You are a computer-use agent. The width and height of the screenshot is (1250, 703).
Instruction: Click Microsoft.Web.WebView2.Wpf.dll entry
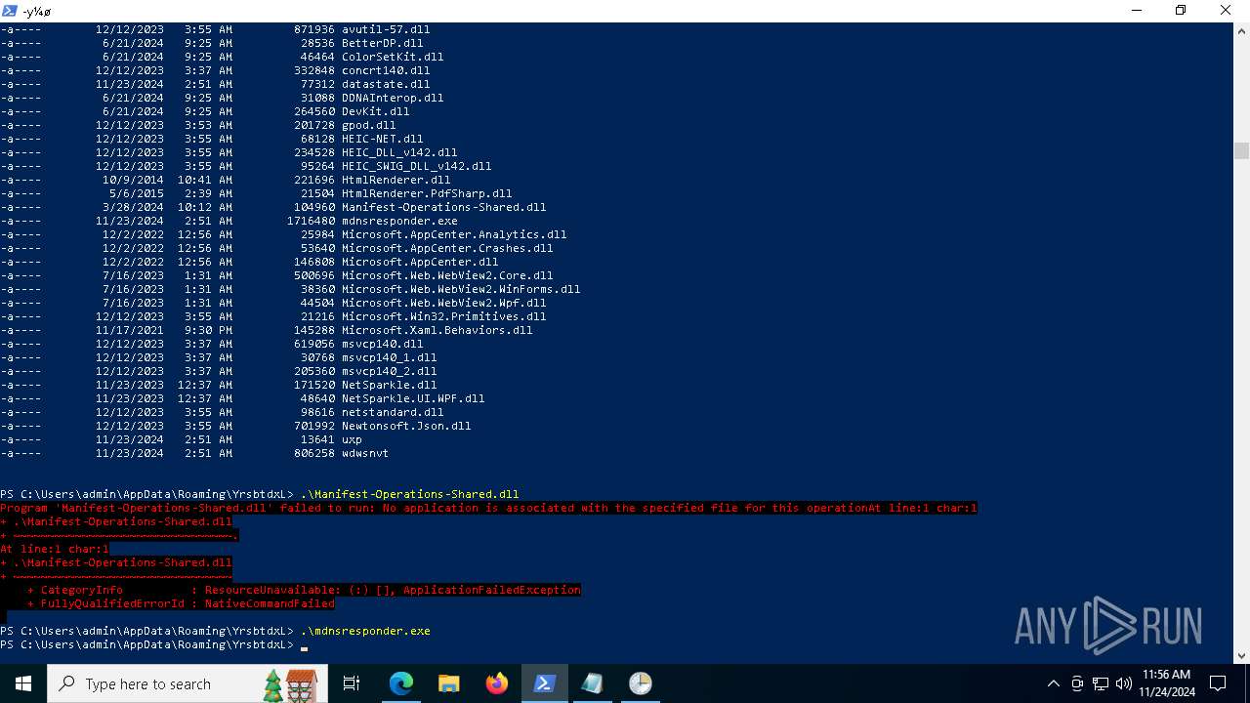click(x=444, y=303)
